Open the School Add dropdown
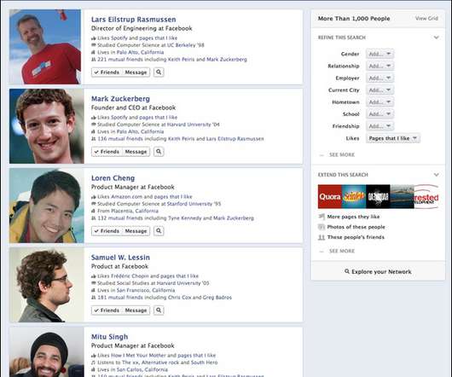 tap(380, 113)
